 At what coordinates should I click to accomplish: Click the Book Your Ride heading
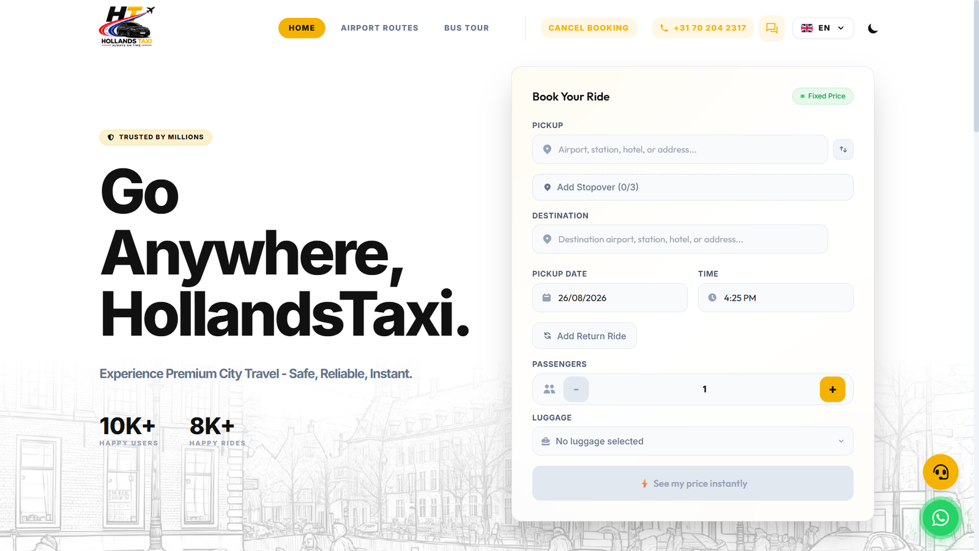571,97
